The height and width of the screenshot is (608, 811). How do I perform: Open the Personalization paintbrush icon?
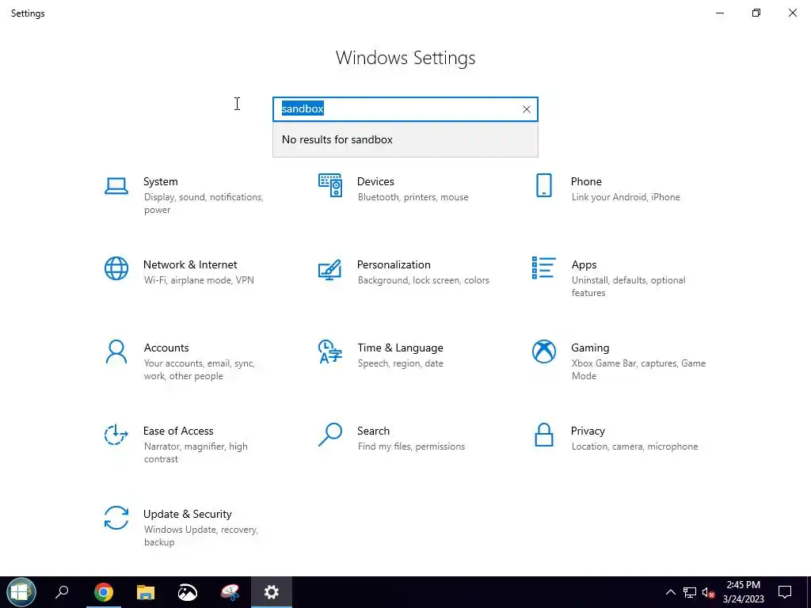pos(330,269)
